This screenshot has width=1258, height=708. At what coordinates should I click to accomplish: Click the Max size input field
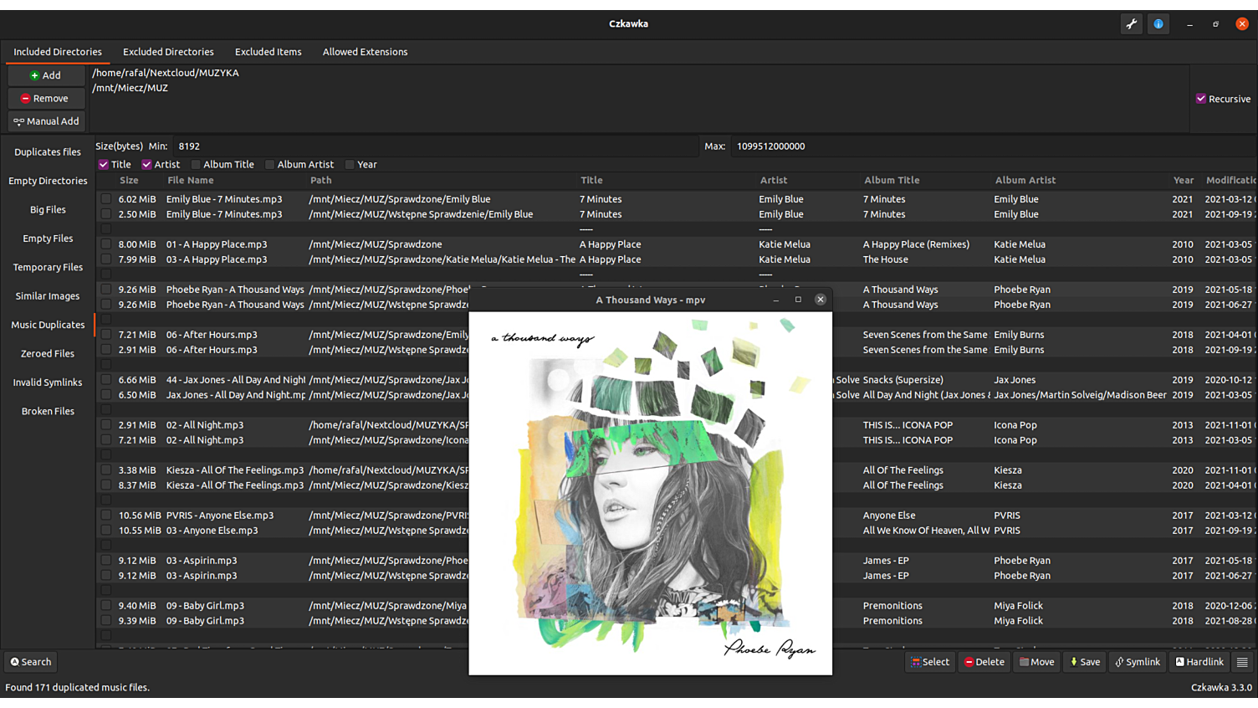tap(992, 146)
